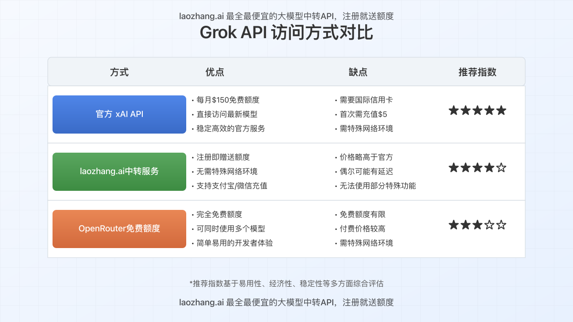
Task: Click the footnote starting with *推荐指数基于
Action: [286, 283]
